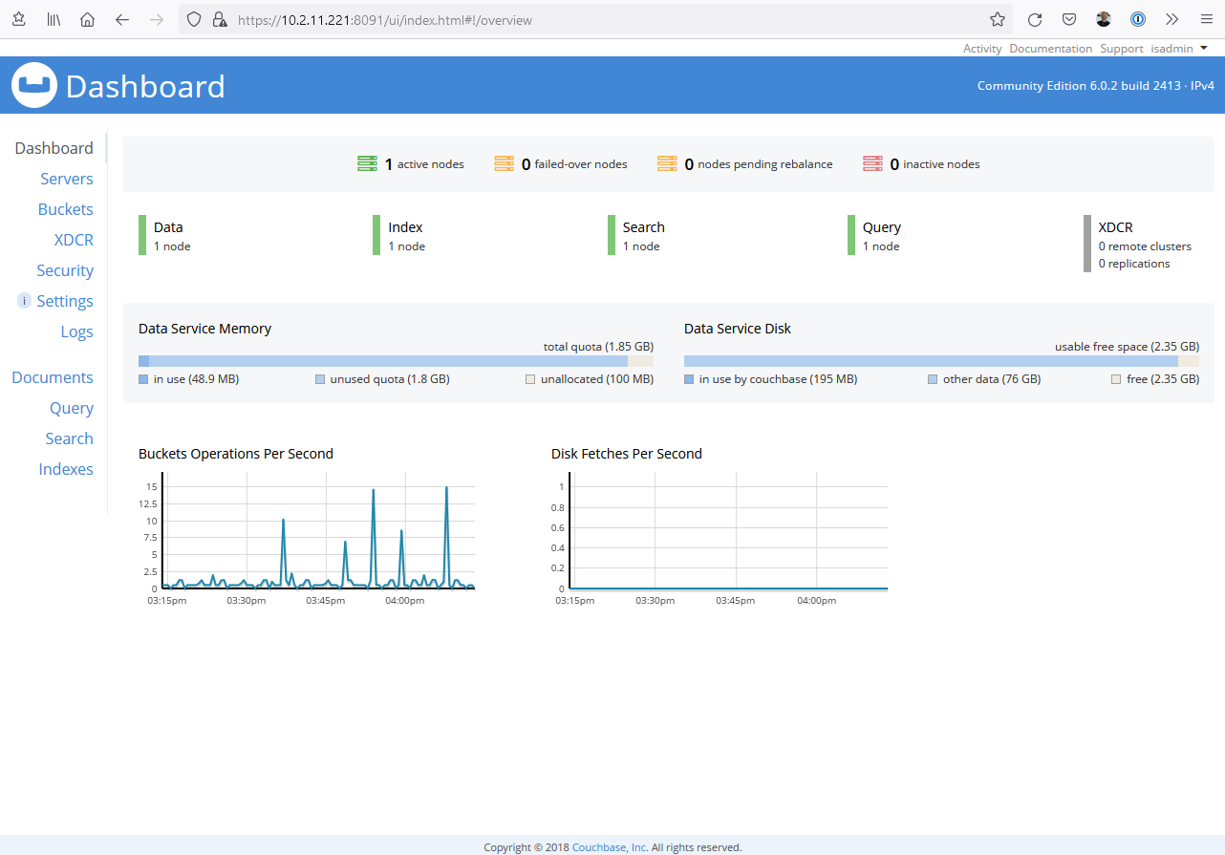Screen dimensions: 1225x855
Task: Open Servers in the sidebar
Action: click(67, 179)
